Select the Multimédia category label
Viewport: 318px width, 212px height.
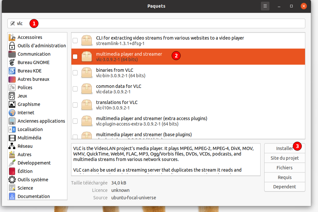coord(29,138)
